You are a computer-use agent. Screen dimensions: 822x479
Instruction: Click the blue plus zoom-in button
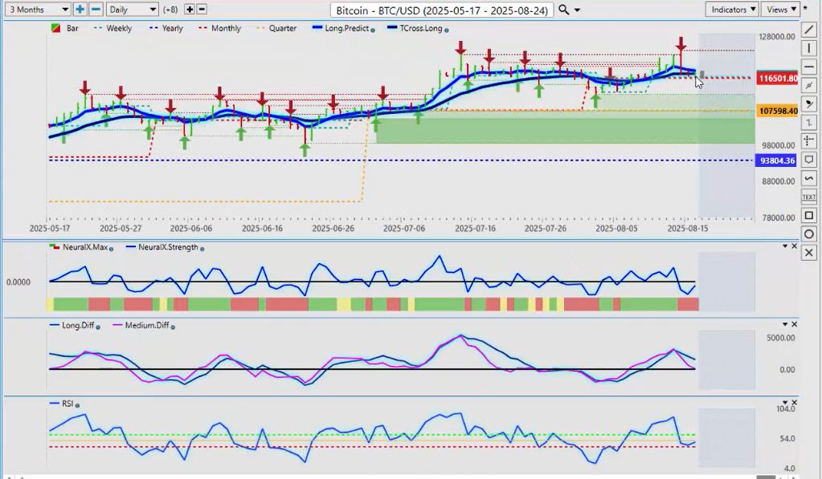(x=80, y=10)
